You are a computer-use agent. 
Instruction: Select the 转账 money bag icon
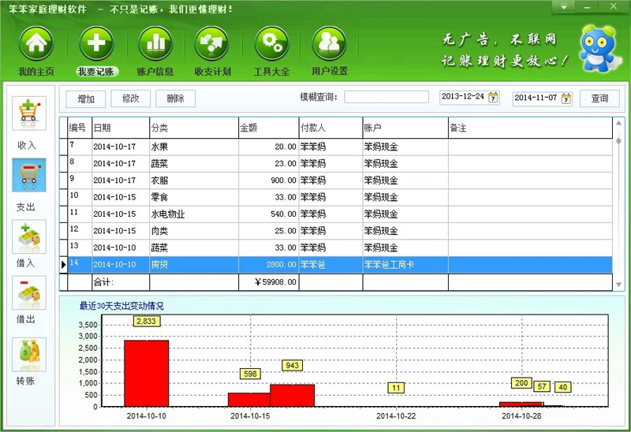point(29,354)
